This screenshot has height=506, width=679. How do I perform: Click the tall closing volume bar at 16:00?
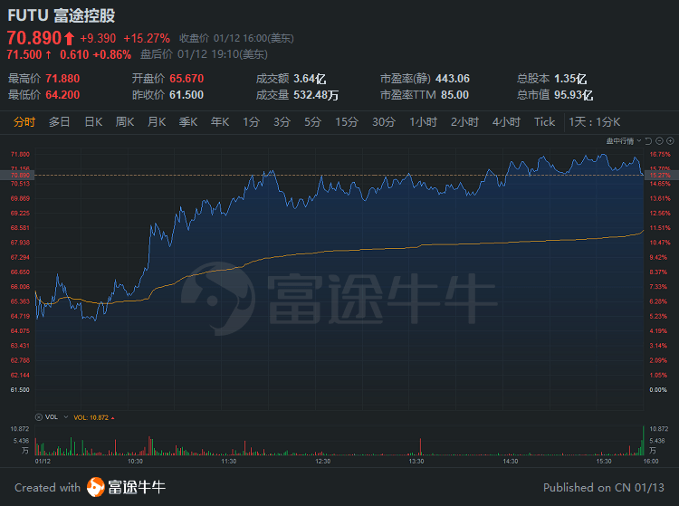click(x=643, y=441)
